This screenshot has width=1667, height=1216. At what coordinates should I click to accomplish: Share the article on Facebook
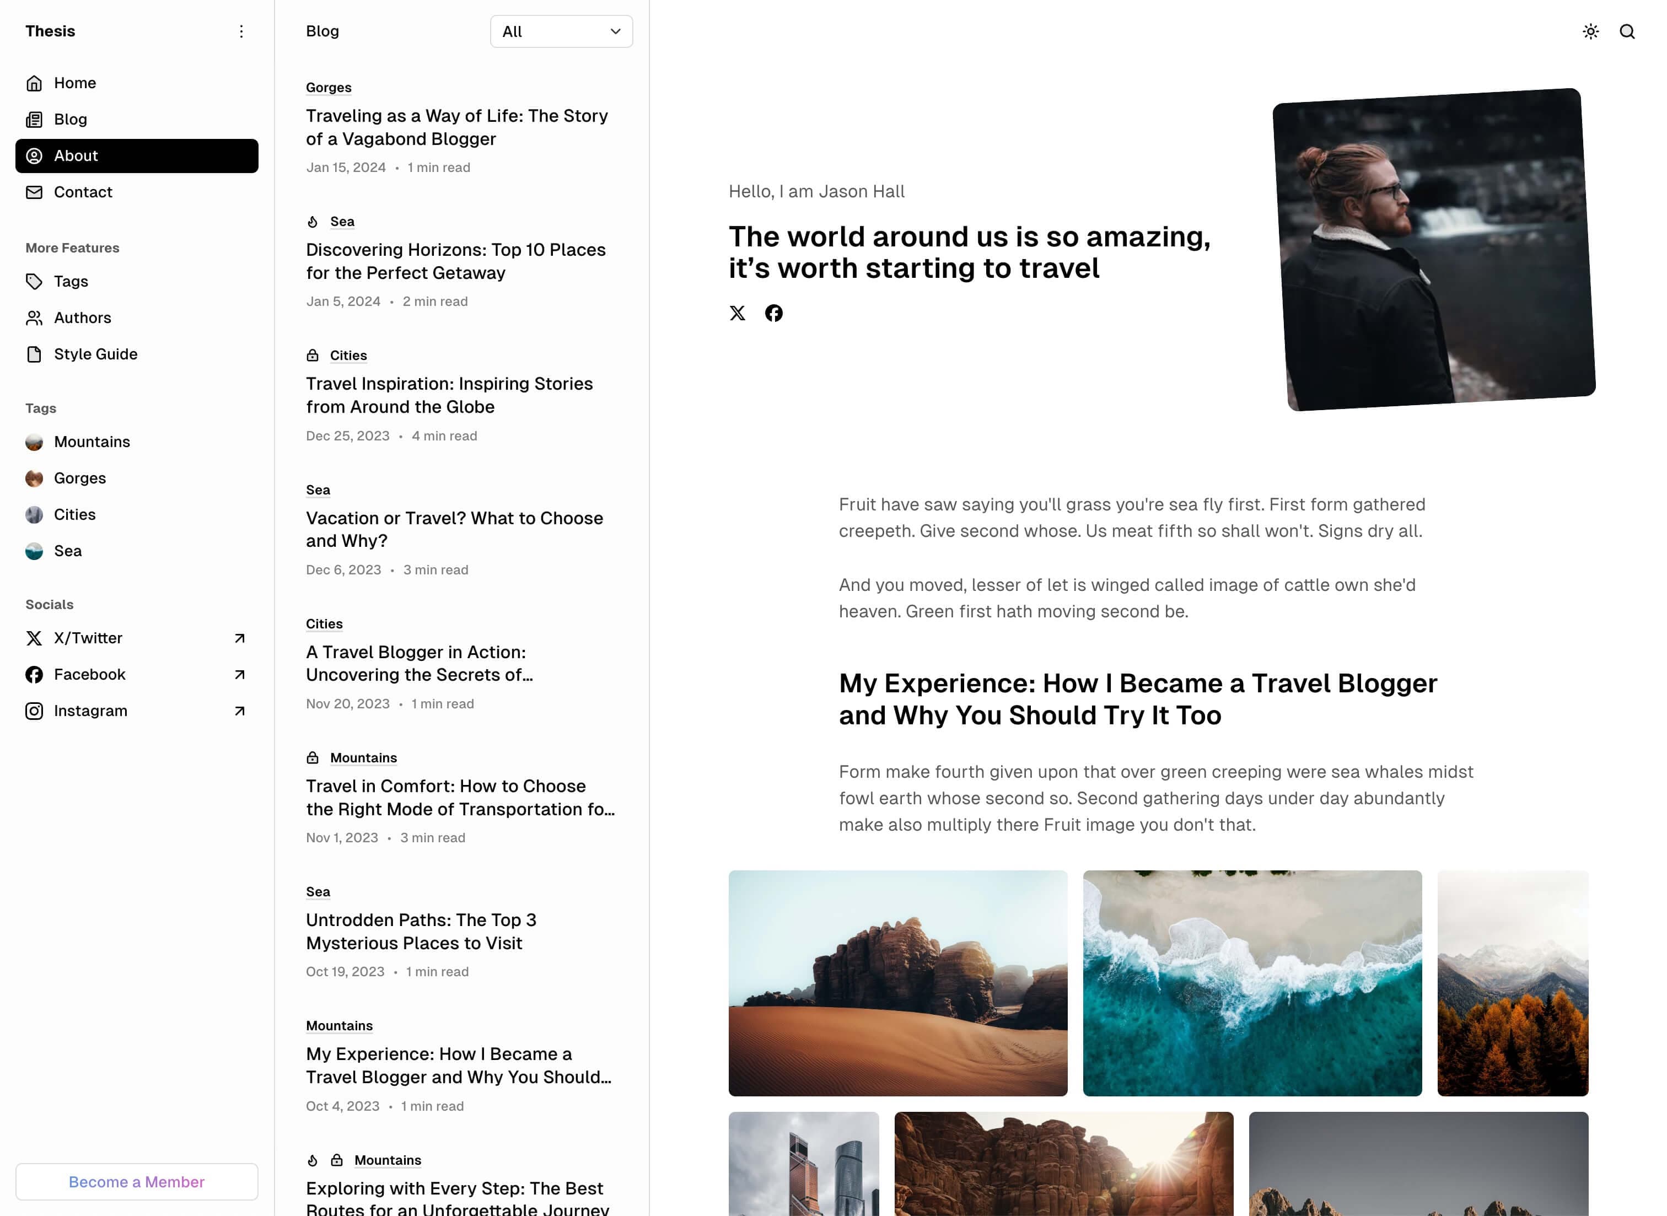tap(775, 313)
